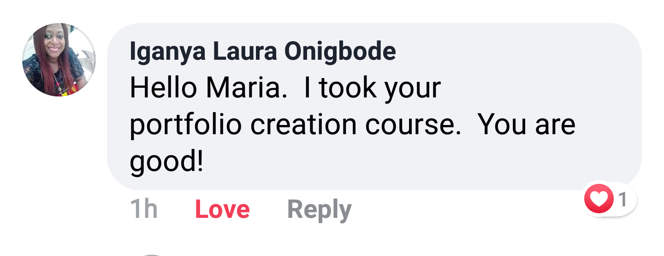
Task: Click the first name "Iganya"
Action: [167, 51]
